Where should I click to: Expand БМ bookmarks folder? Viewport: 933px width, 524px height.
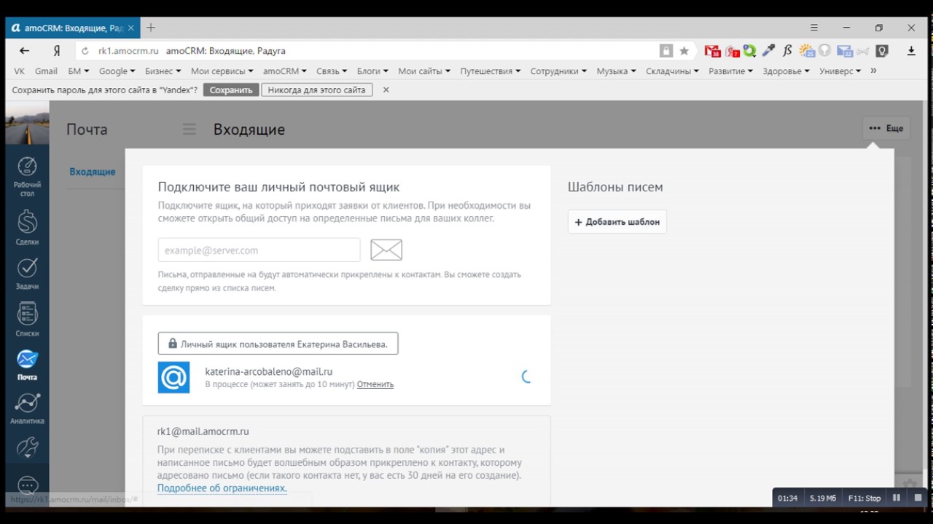pyautogui.click(x=78, y=71)
